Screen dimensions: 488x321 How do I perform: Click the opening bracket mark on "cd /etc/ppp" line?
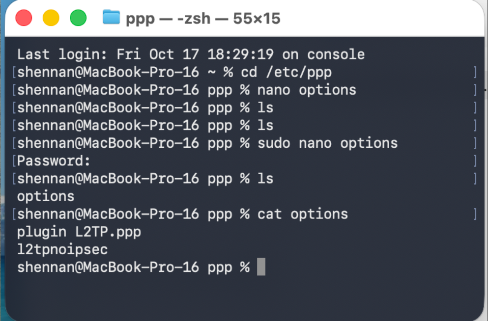pos(14,72)
